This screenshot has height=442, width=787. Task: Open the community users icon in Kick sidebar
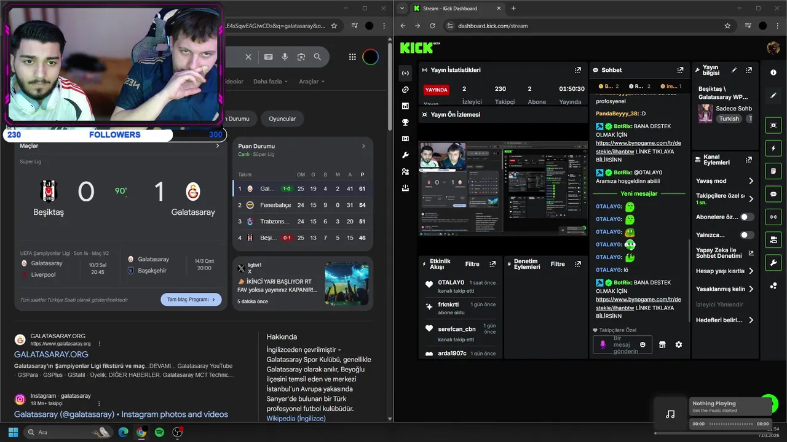pyautogui.click(x=405, y=172)
